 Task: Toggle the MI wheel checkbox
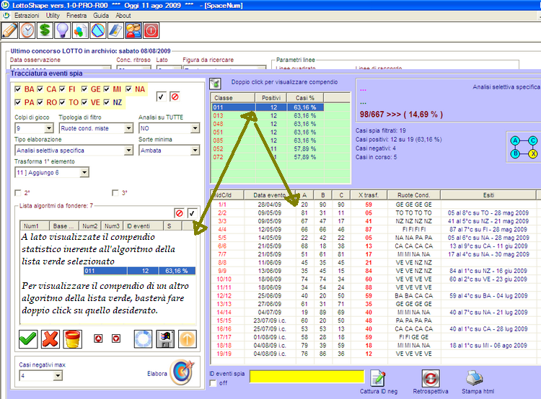(106, 89)
